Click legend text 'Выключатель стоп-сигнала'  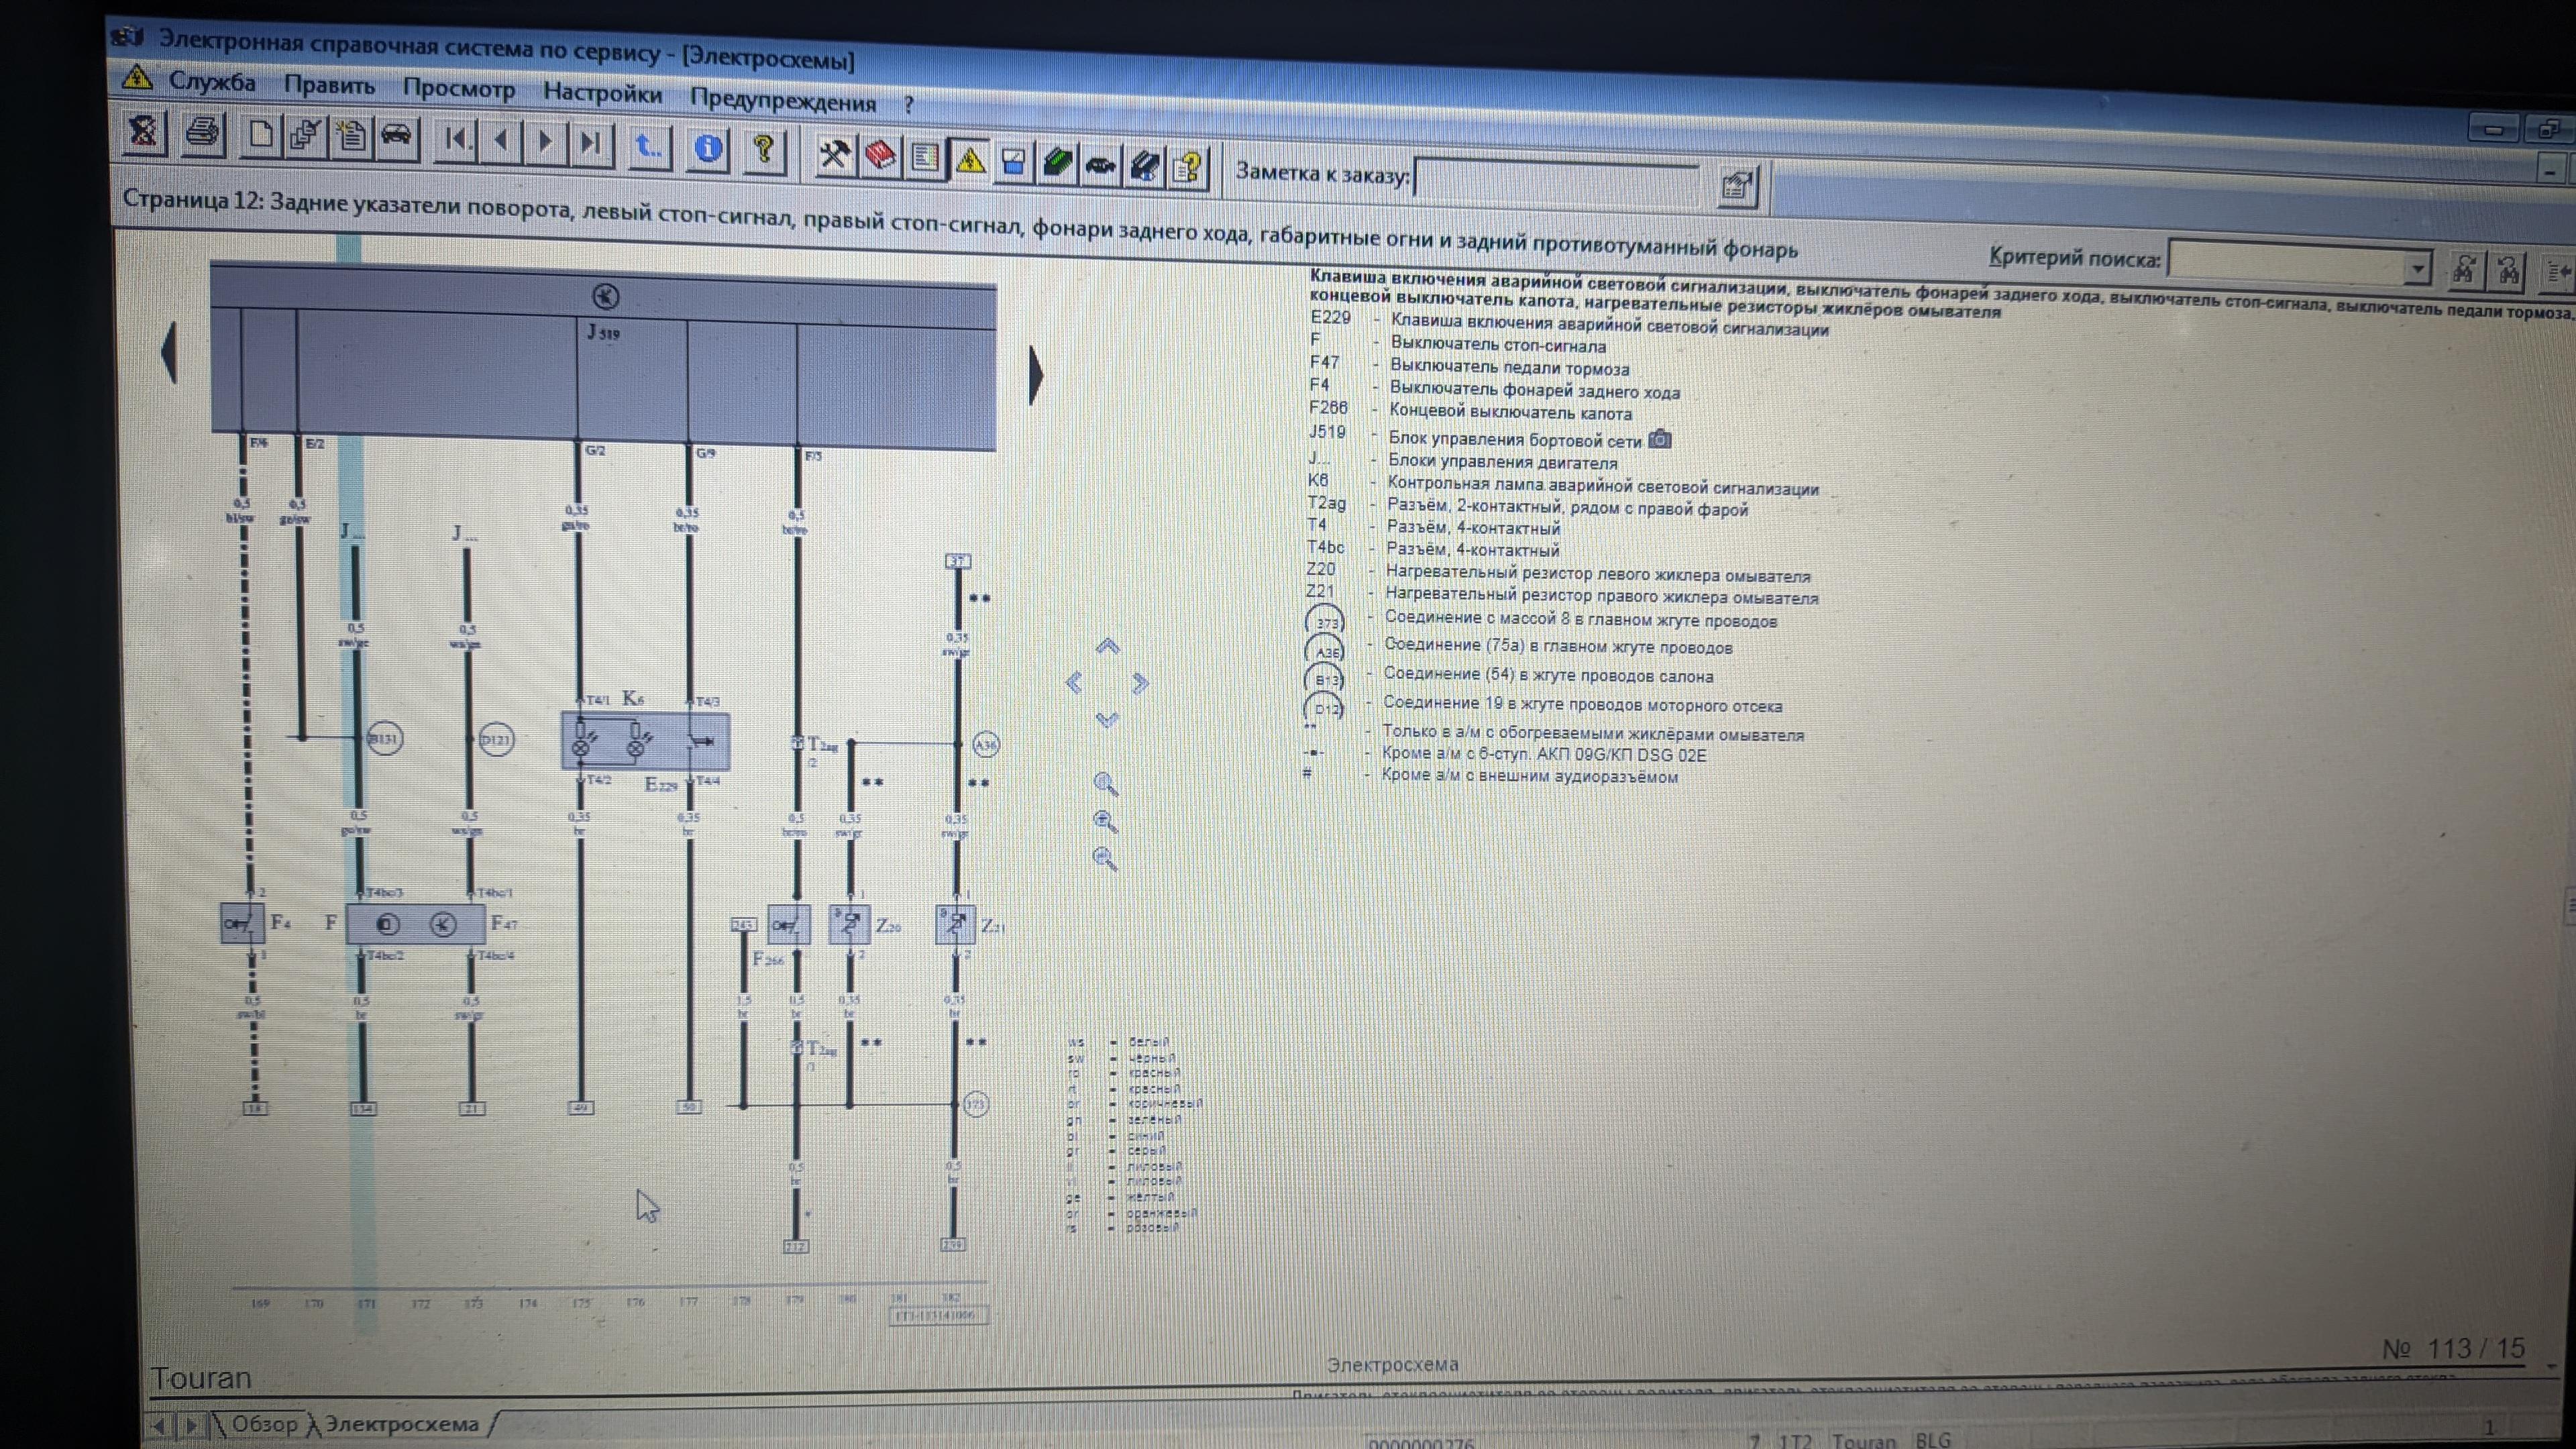[1498, 345]
